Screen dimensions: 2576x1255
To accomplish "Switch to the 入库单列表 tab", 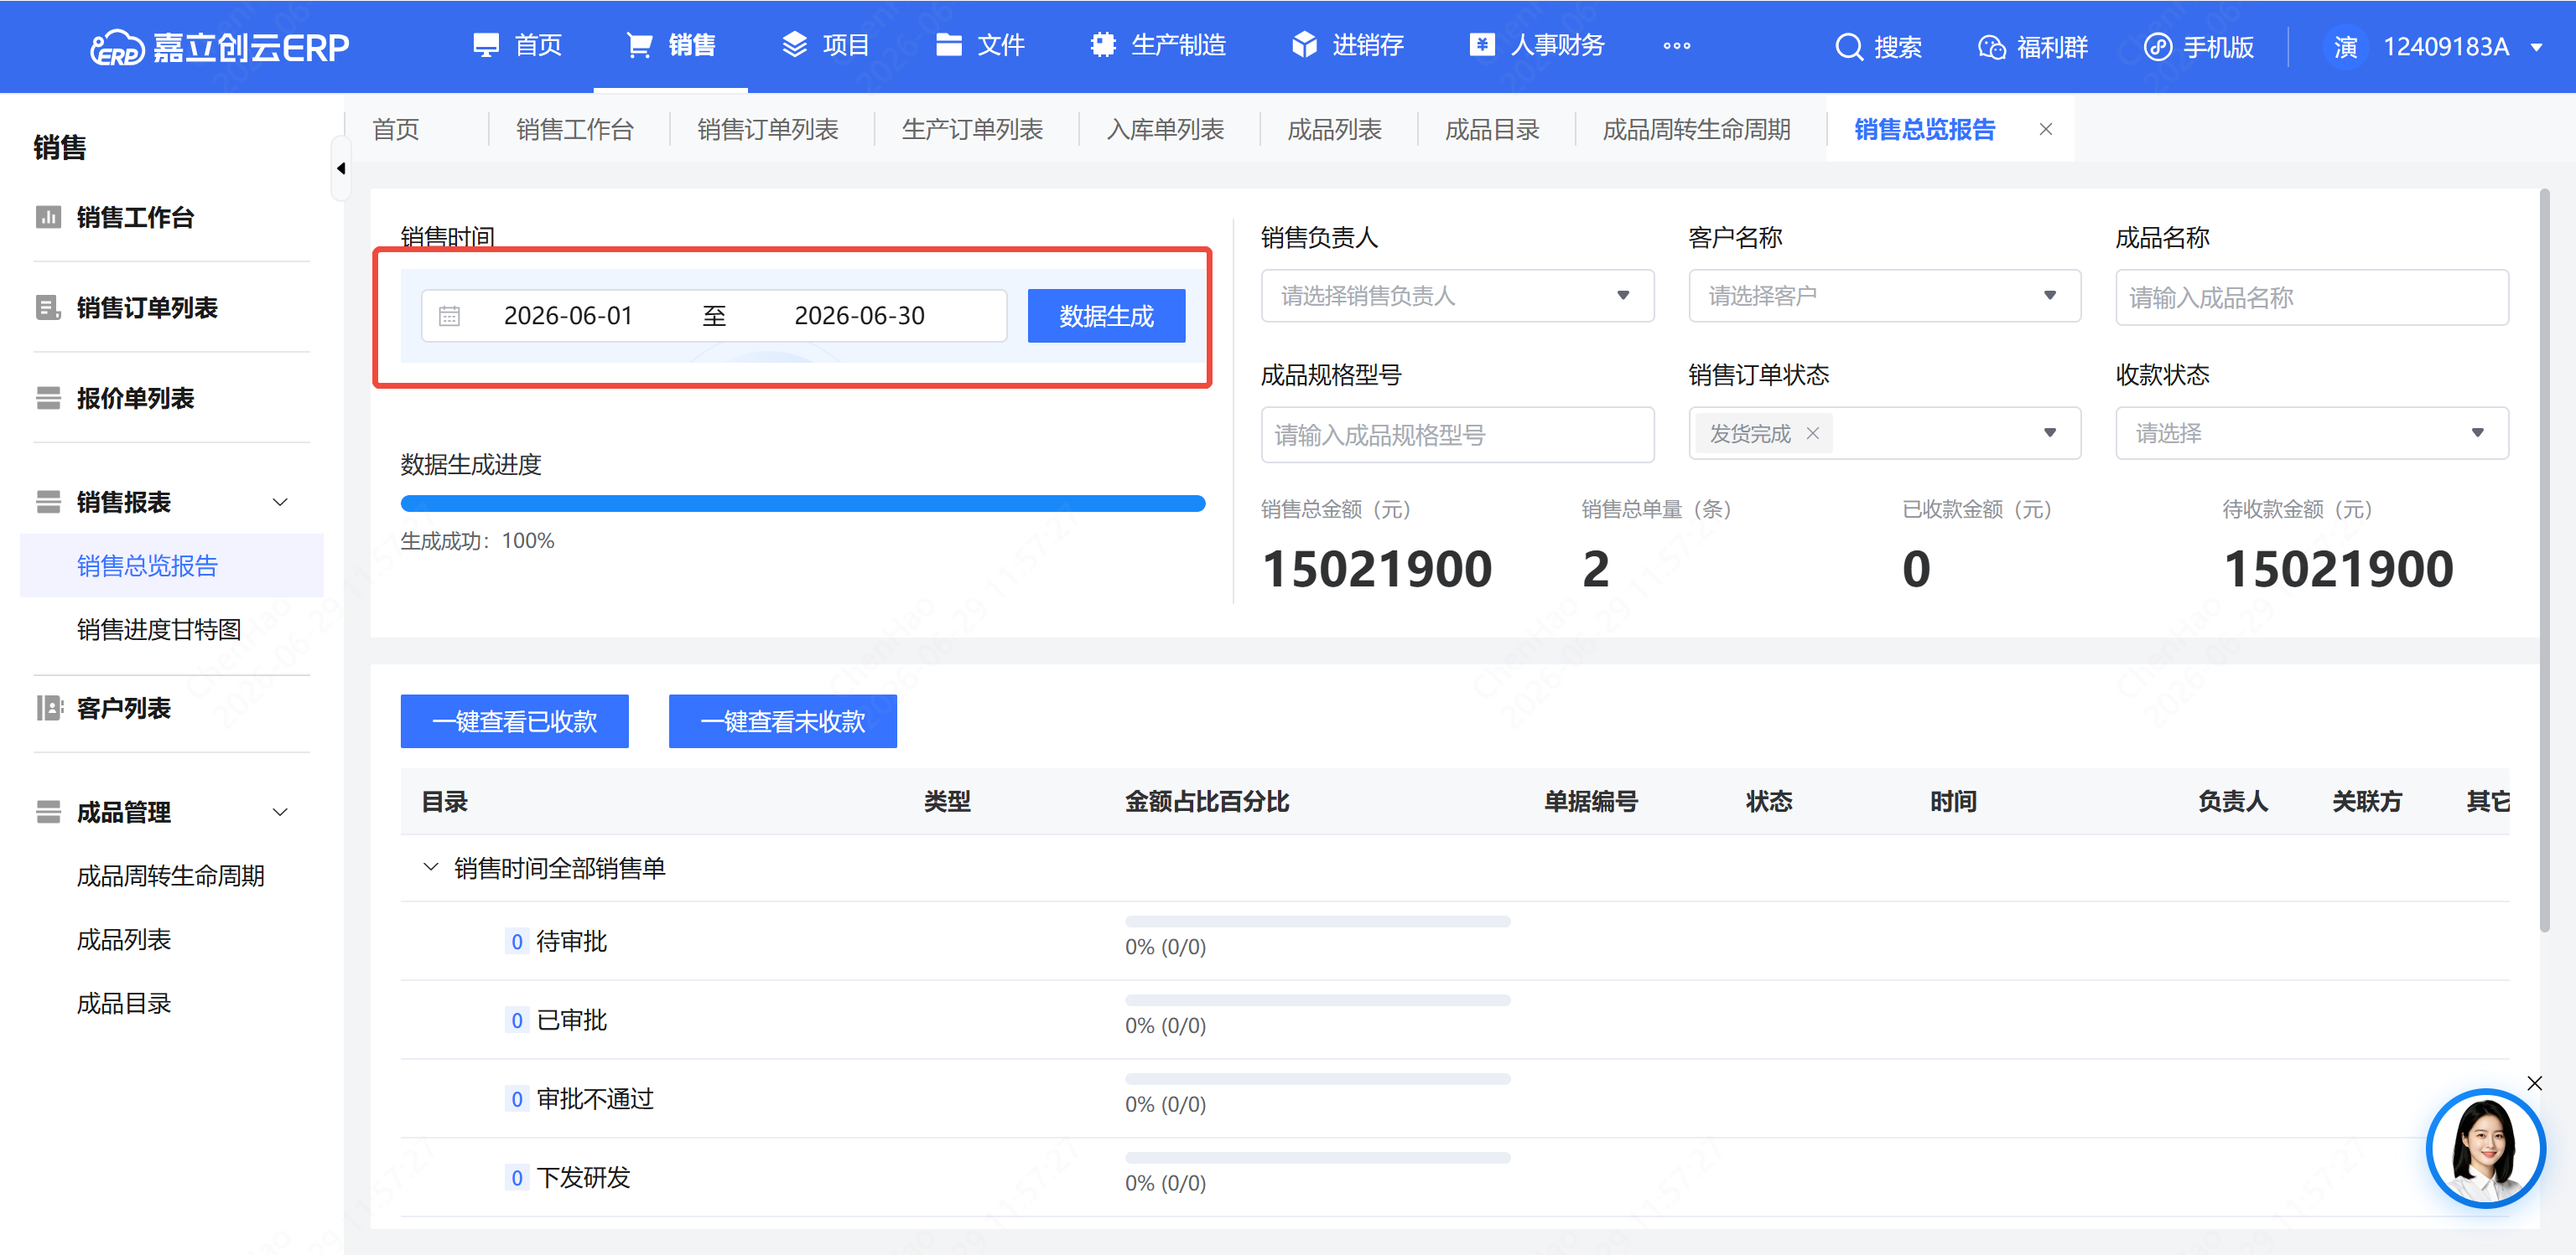I will (x=1165, y=129).
